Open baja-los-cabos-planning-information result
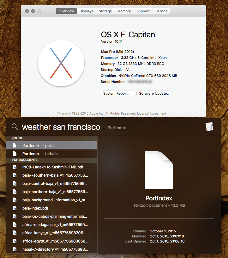The width and height of the screenshot is (228, 258). pos(52,217)
